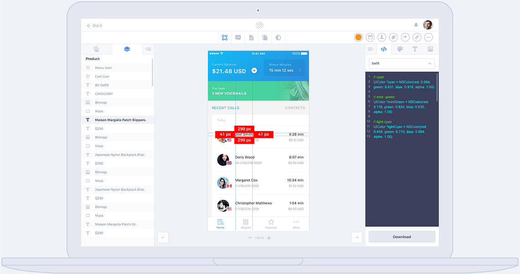Select the Maison Margiela Patch Slippers.. layer

point(117,120)
